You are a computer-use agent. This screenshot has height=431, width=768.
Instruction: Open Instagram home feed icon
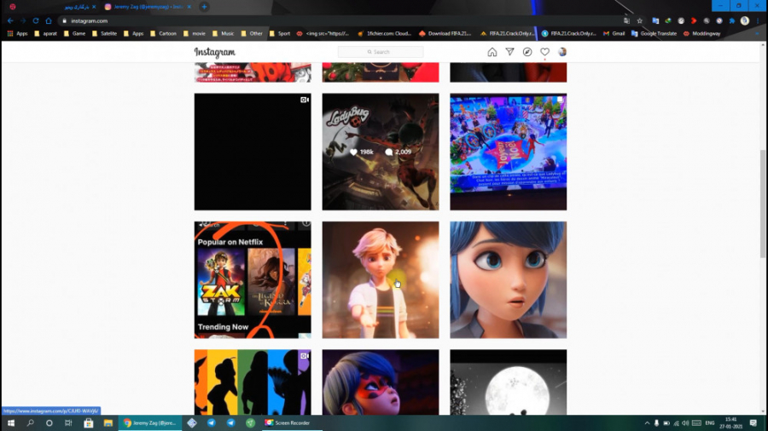coord(492,52)
